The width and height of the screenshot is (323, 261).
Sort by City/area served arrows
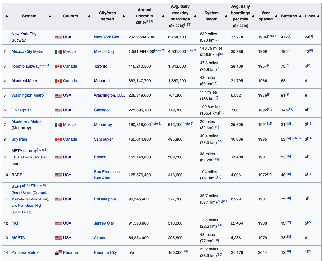(x=124, y=16)
